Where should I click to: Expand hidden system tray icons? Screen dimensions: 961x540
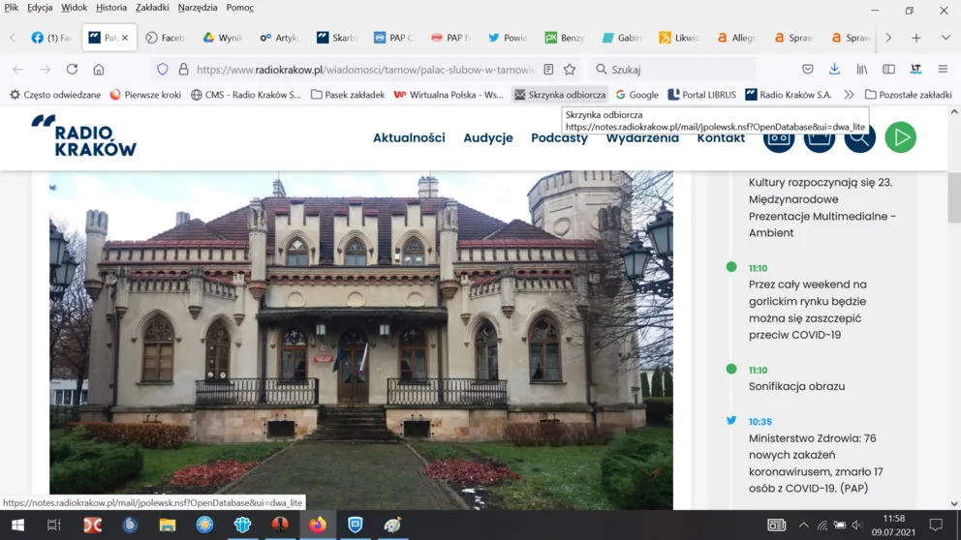point(803,525)
